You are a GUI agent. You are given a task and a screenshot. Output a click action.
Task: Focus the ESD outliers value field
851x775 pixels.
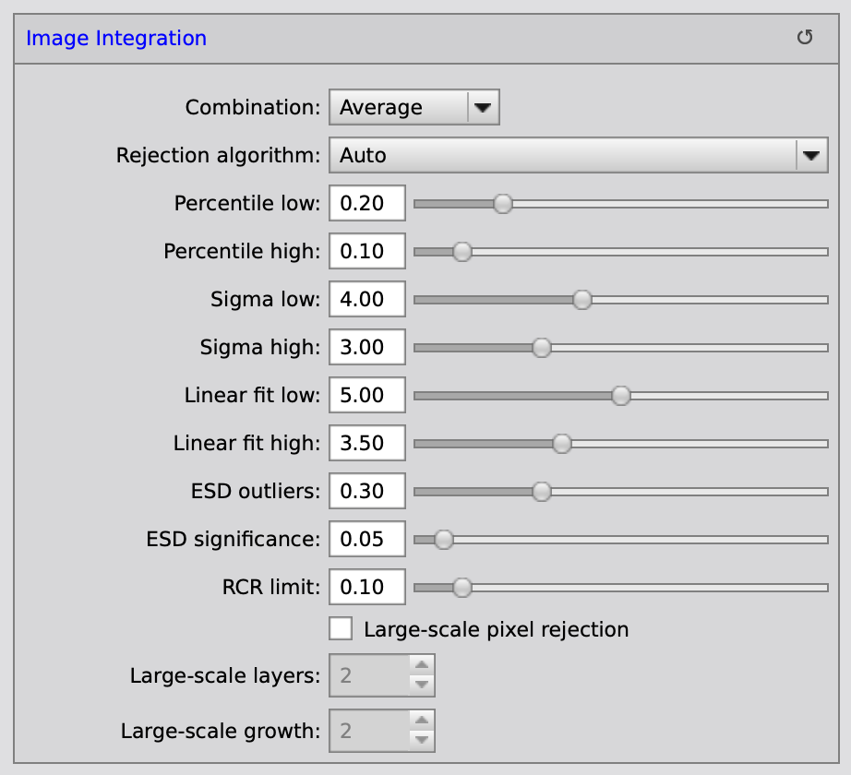tap(367, 491)
